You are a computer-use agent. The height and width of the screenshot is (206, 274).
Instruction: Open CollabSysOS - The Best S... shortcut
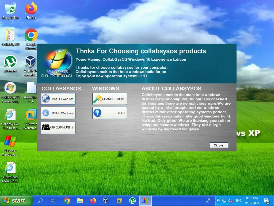point(10,119)
